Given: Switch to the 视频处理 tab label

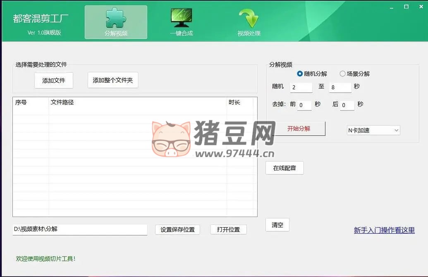Looking at the screenshot, I should (x=249, y=33).
